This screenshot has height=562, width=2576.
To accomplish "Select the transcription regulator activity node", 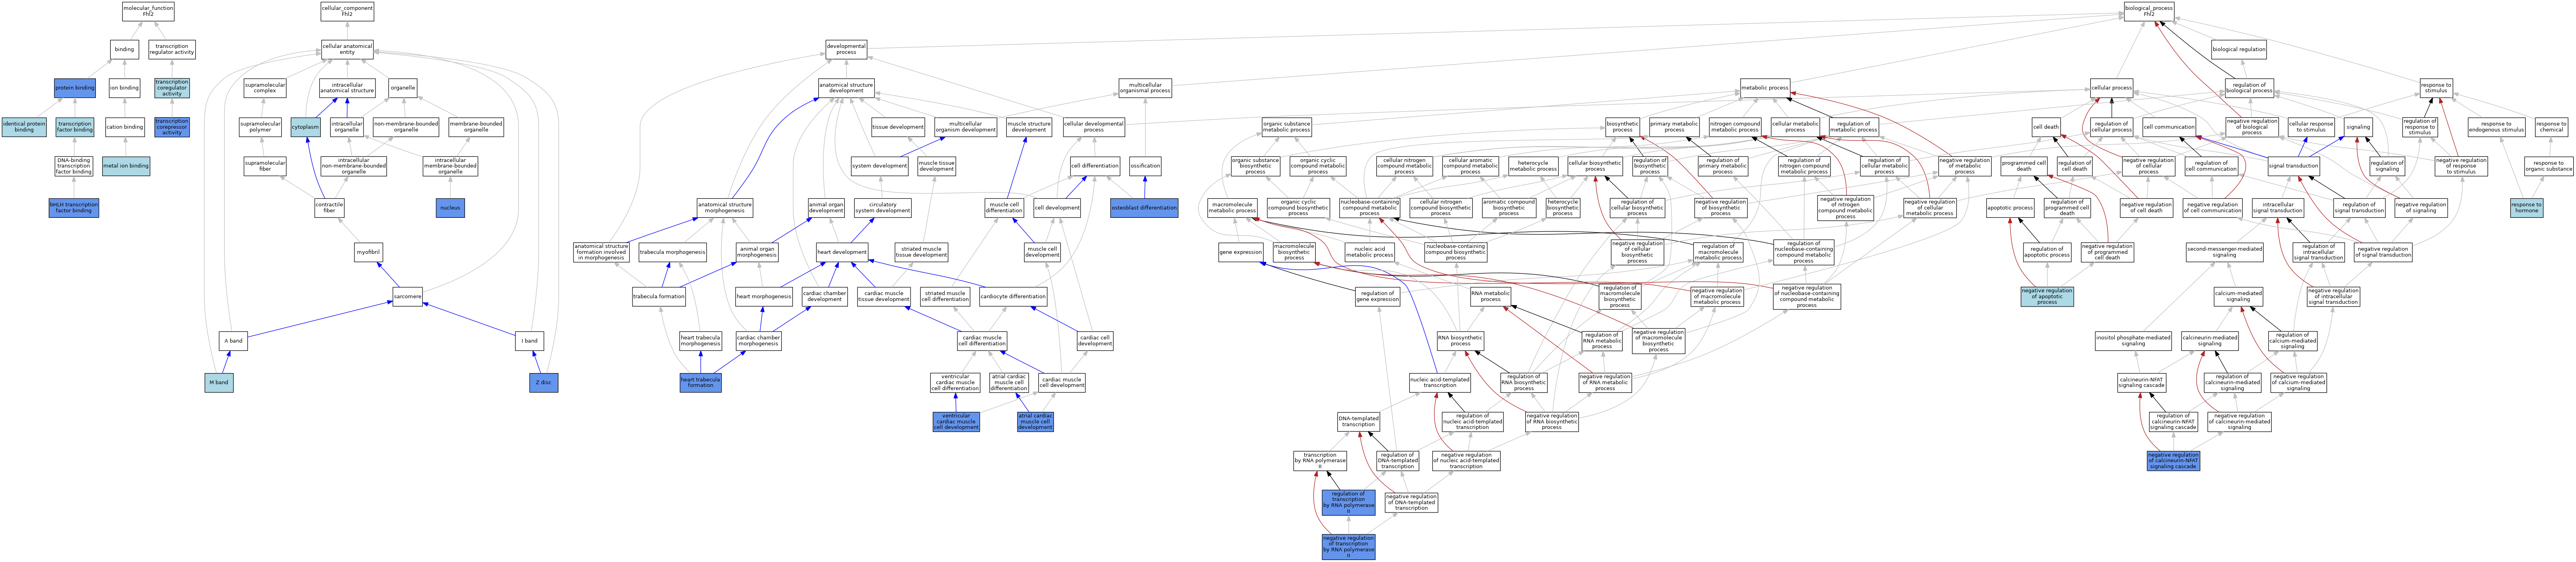I will tap(172, 49).
